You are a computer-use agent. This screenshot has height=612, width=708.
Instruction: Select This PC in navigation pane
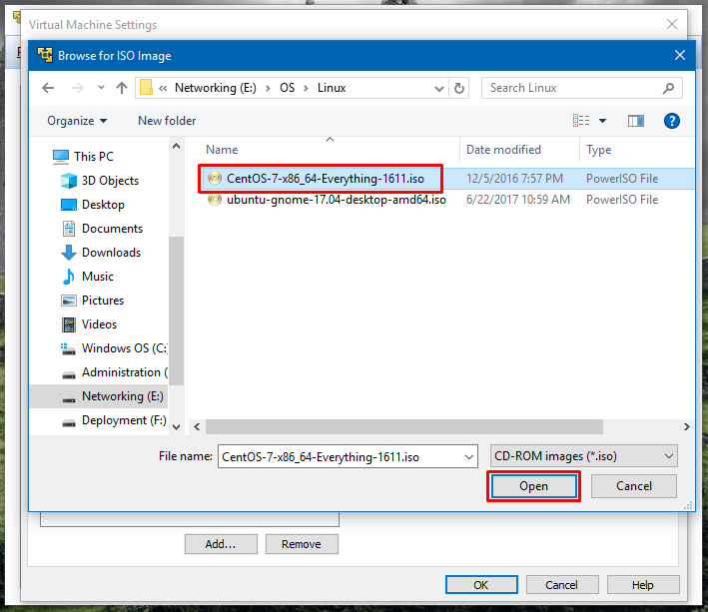pyautogui.click(x=94, y=157)
